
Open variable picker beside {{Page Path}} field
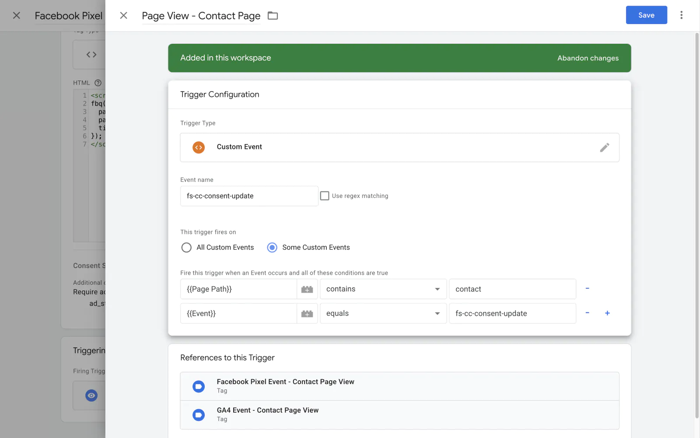307,289
